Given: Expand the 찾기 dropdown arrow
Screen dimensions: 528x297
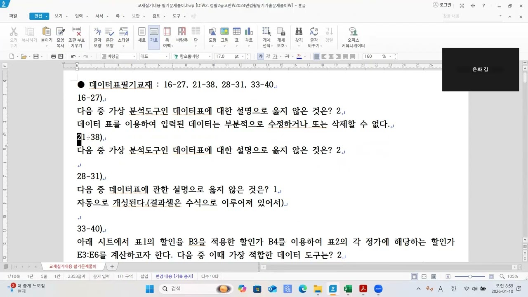Looking at the screenshot, I should click(299, 46).
